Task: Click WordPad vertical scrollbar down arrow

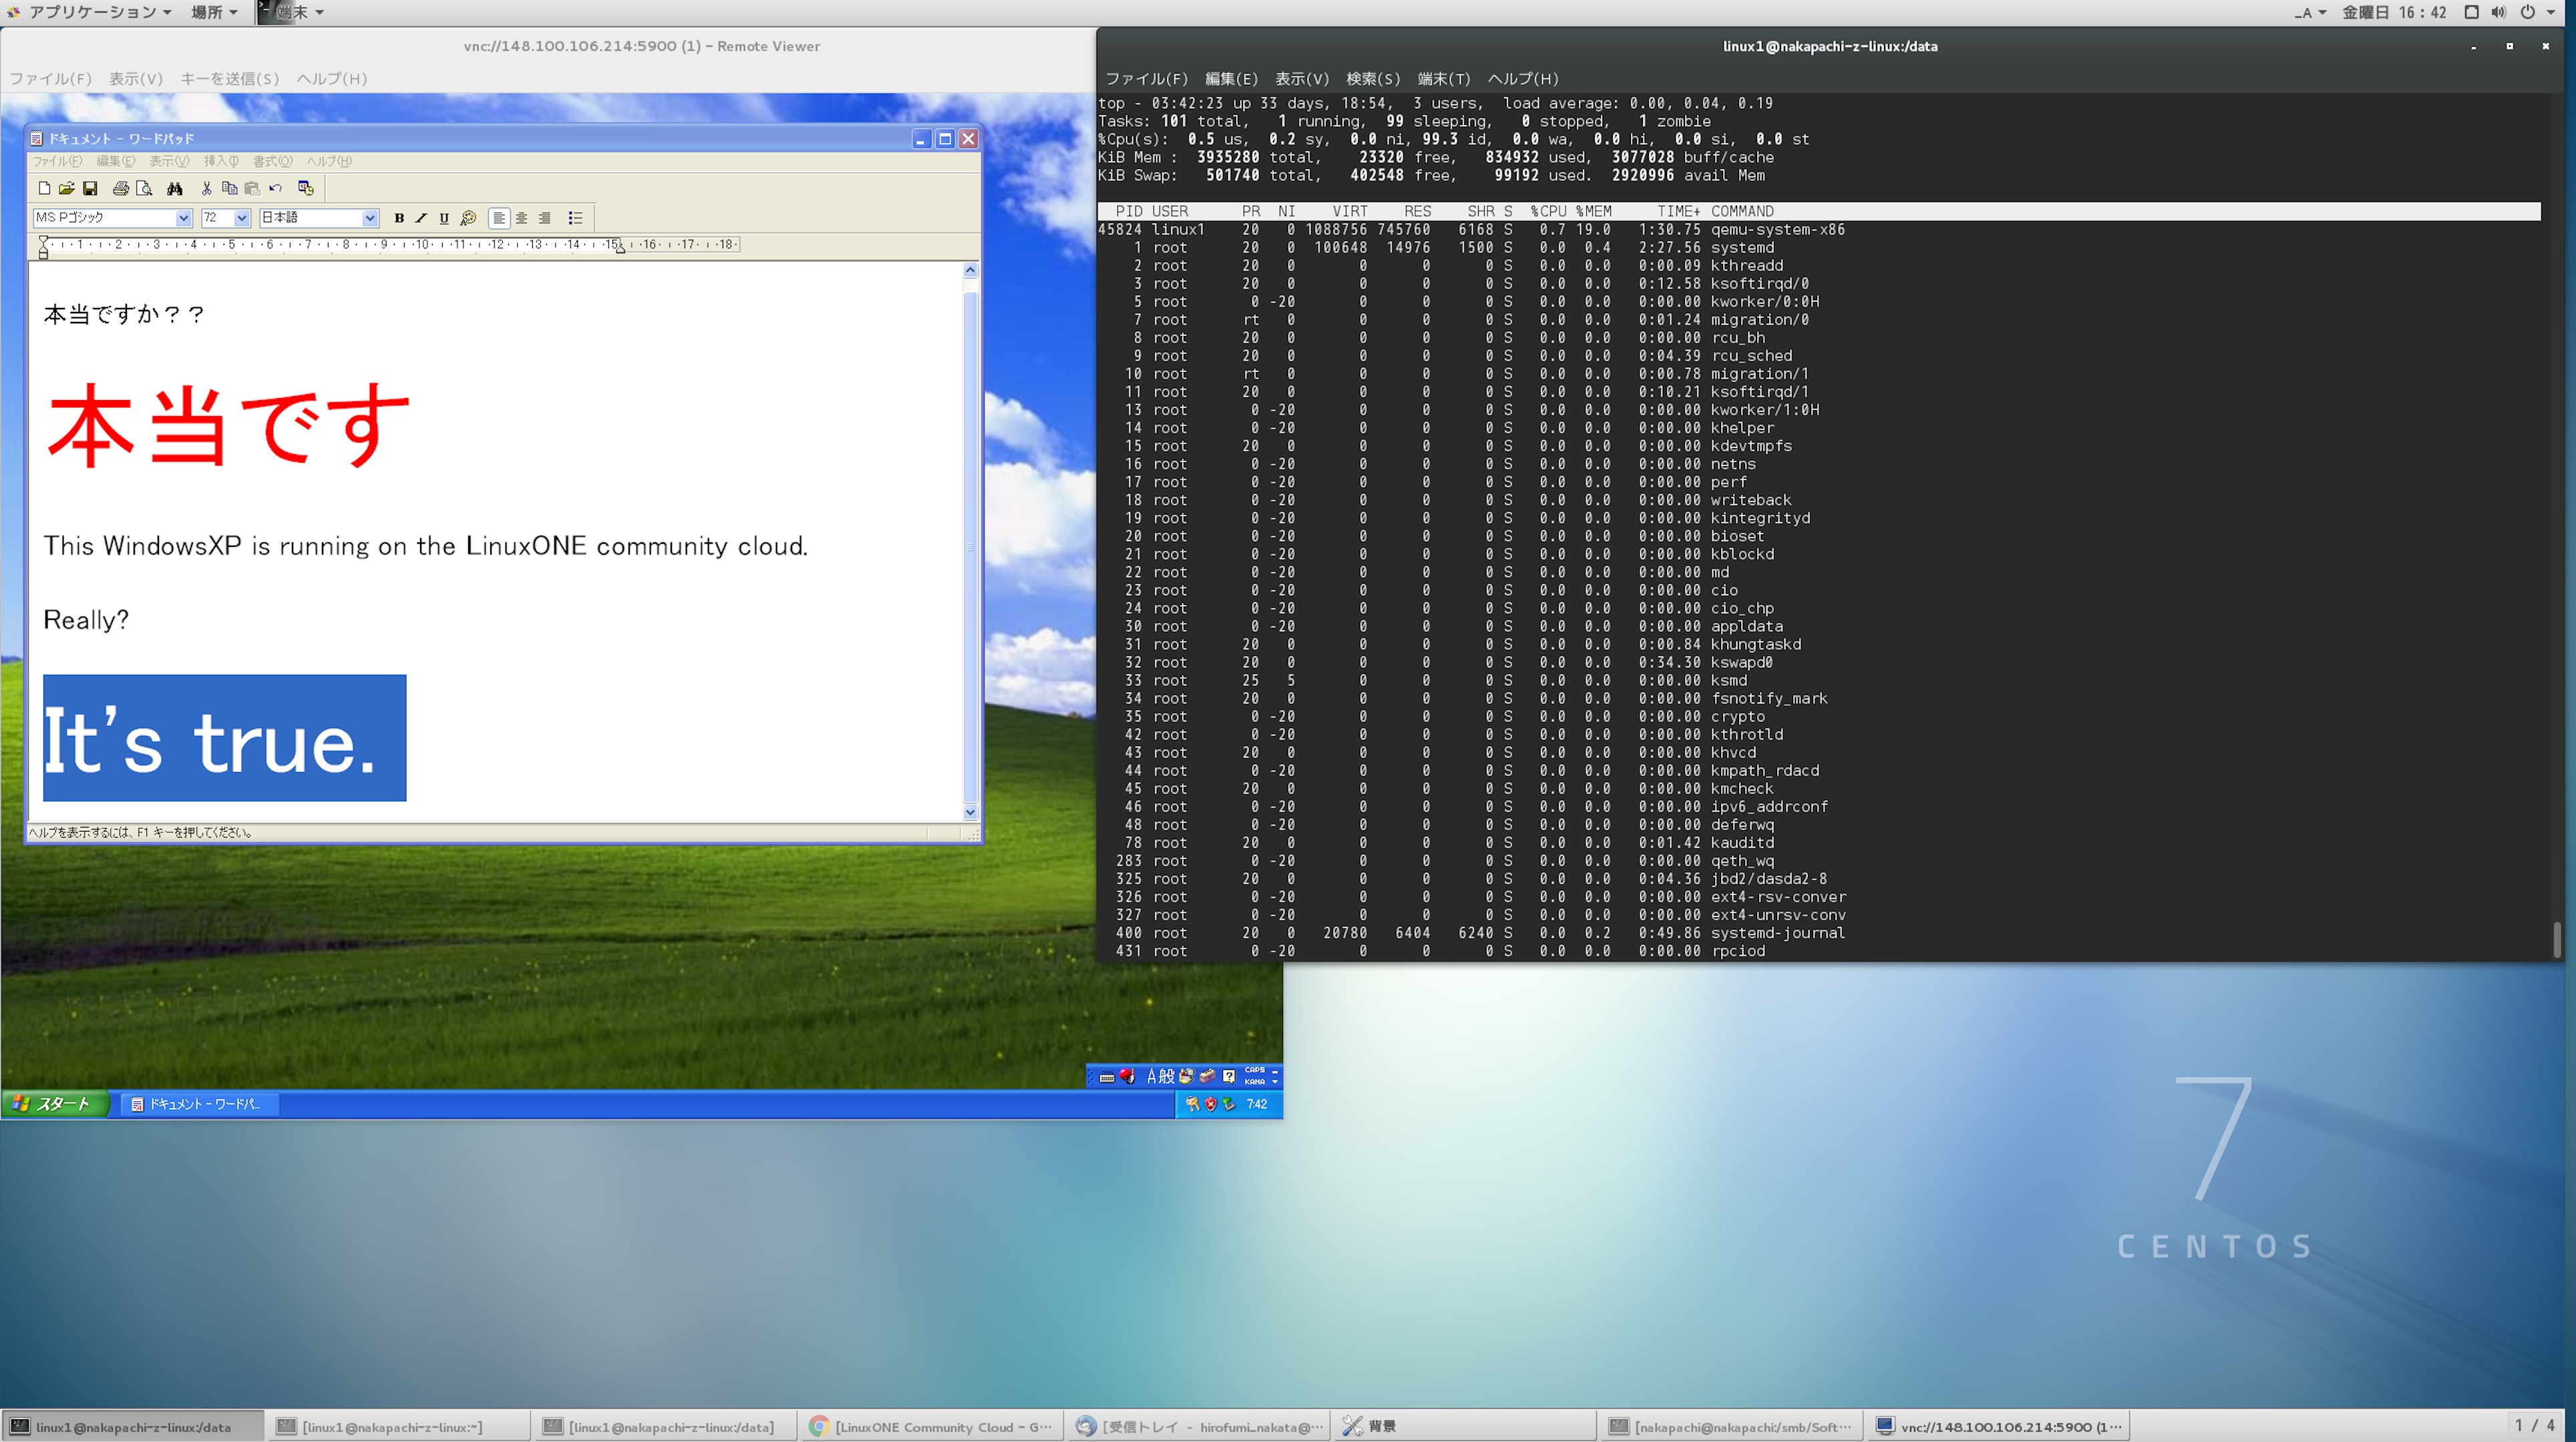Action: [970, 812]
